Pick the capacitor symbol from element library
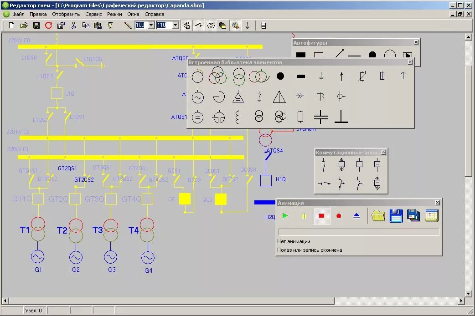 click(321, 117)
